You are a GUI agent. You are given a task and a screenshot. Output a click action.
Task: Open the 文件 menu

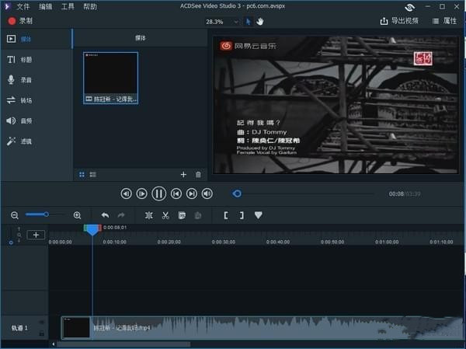coord(23,6)
